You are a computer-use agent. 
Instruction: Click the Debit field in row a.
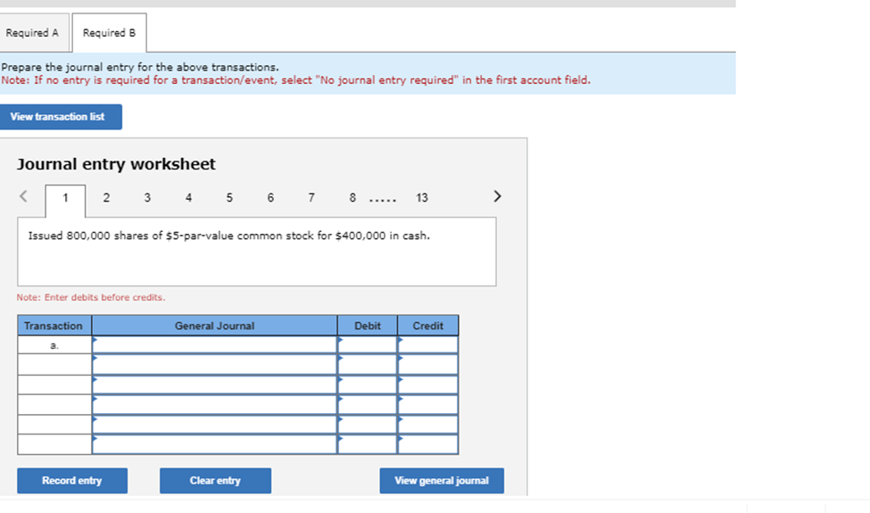coord(368,345)
